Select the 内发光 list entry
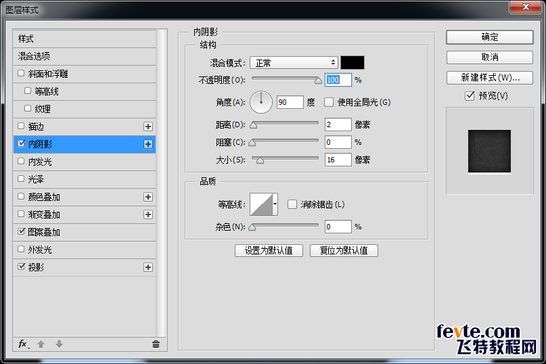This screenshot has width=546, height=364. (x=85, y=162)
